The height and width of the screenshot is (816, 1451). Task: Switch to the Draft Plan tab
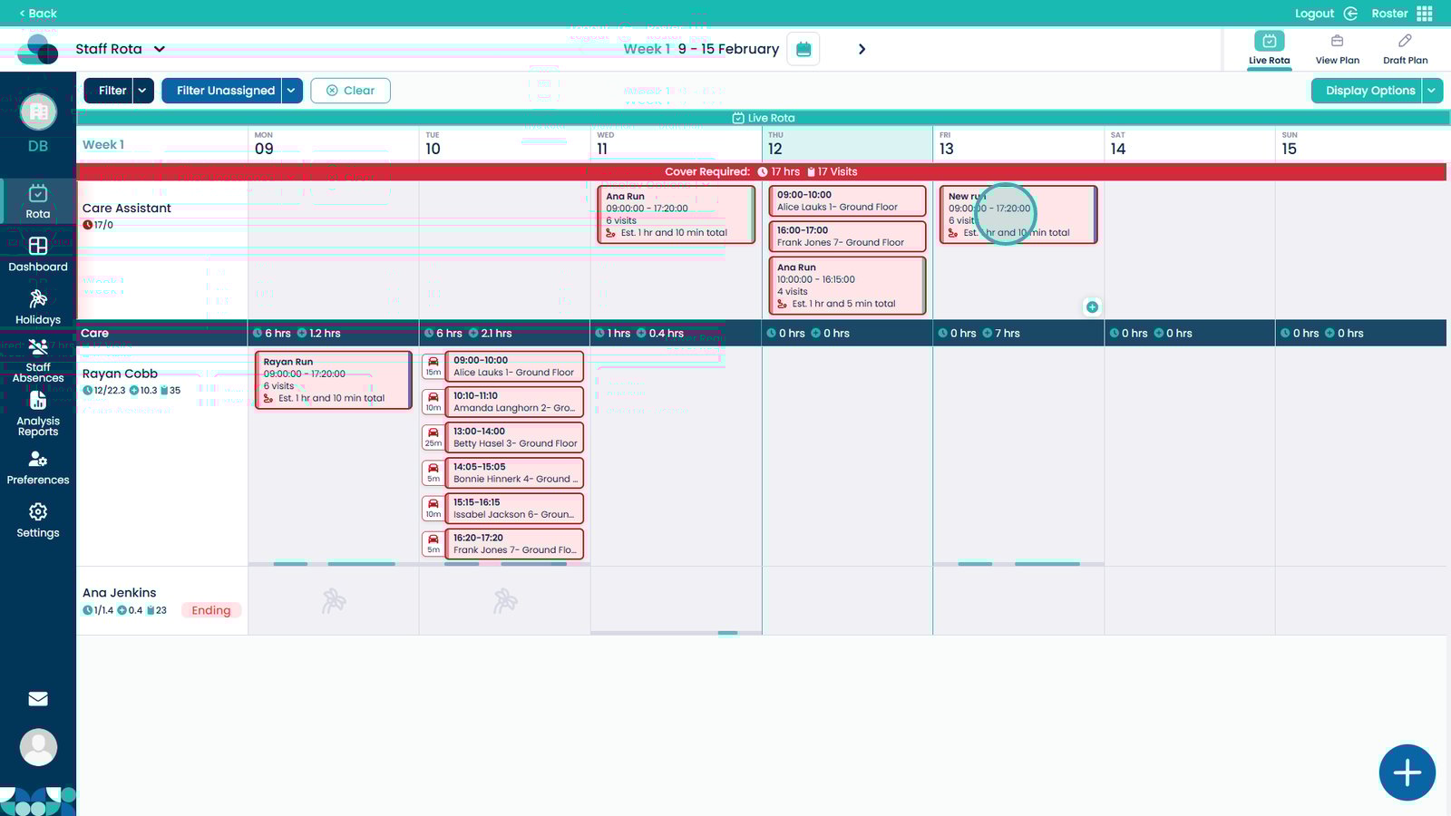coord(1405,49)
